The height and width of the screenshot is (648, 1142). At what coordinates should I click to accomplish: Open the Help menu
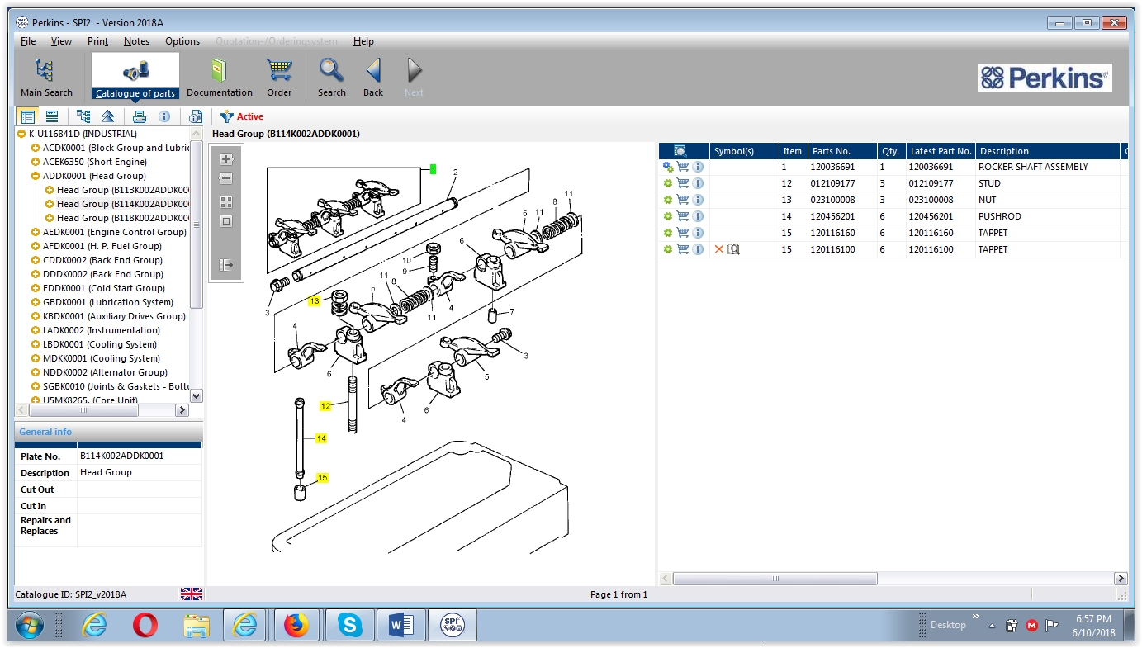[363, 41]
